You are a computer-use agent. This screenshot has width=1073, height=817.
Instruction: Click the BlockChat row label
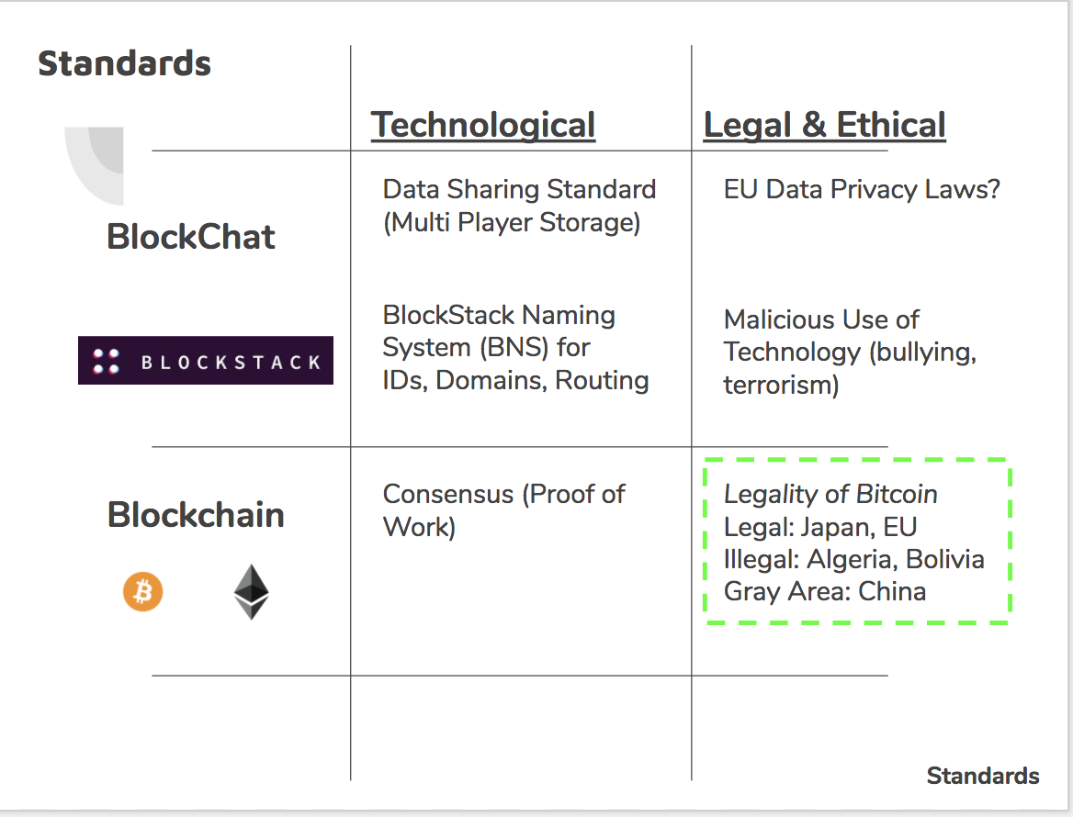click(191, 237)
